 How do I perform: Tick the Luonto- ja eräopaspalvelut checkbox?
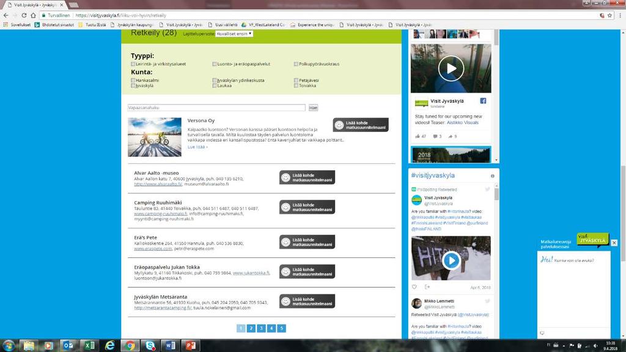tap(215, 64)
